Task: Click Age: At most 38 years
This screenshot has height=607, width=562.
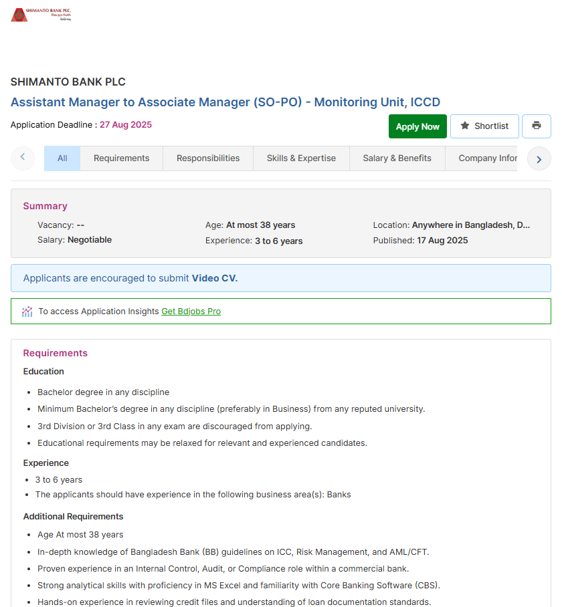Action: [250, 225]
